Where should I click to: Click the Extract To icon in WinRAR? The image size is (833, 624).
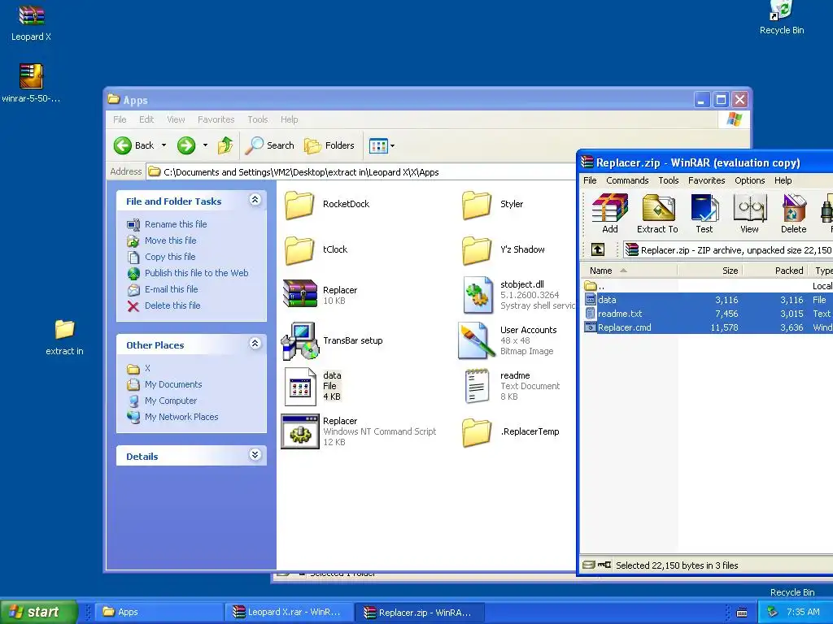[x=657, y=214]
